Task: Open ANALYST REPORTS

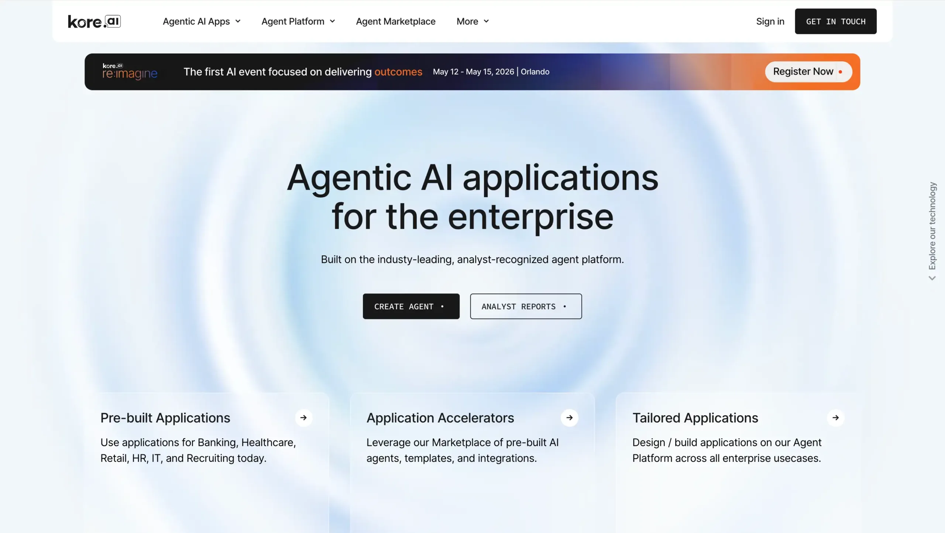Action: click(526, 306)
